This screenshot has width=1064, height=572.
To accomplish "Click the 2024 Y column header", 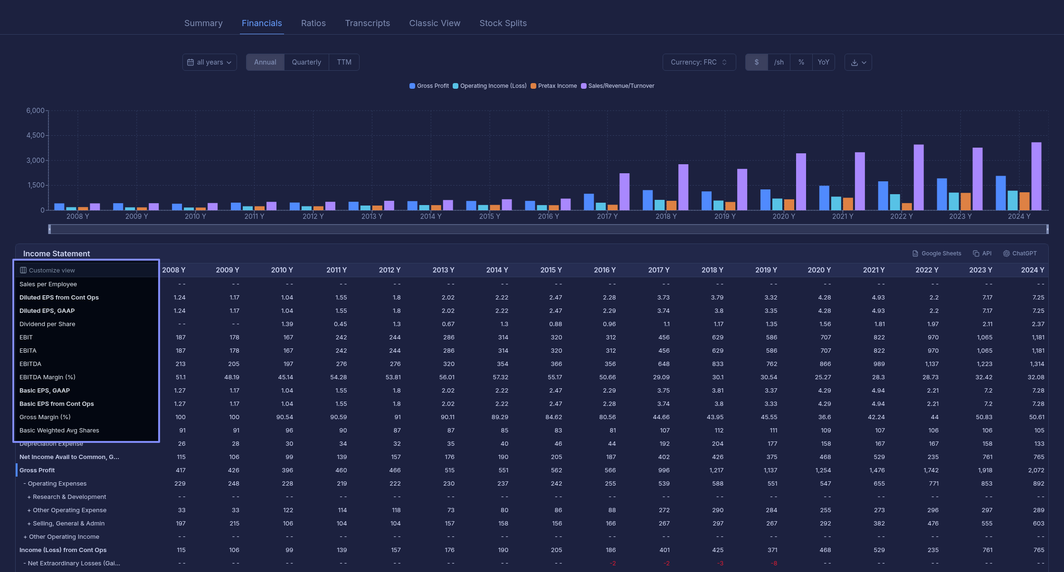I will (1032, 270).
